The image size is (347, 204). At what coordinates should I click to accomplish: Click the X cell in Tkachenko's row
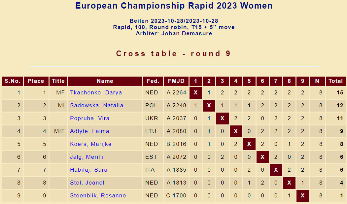coord(195,93)
